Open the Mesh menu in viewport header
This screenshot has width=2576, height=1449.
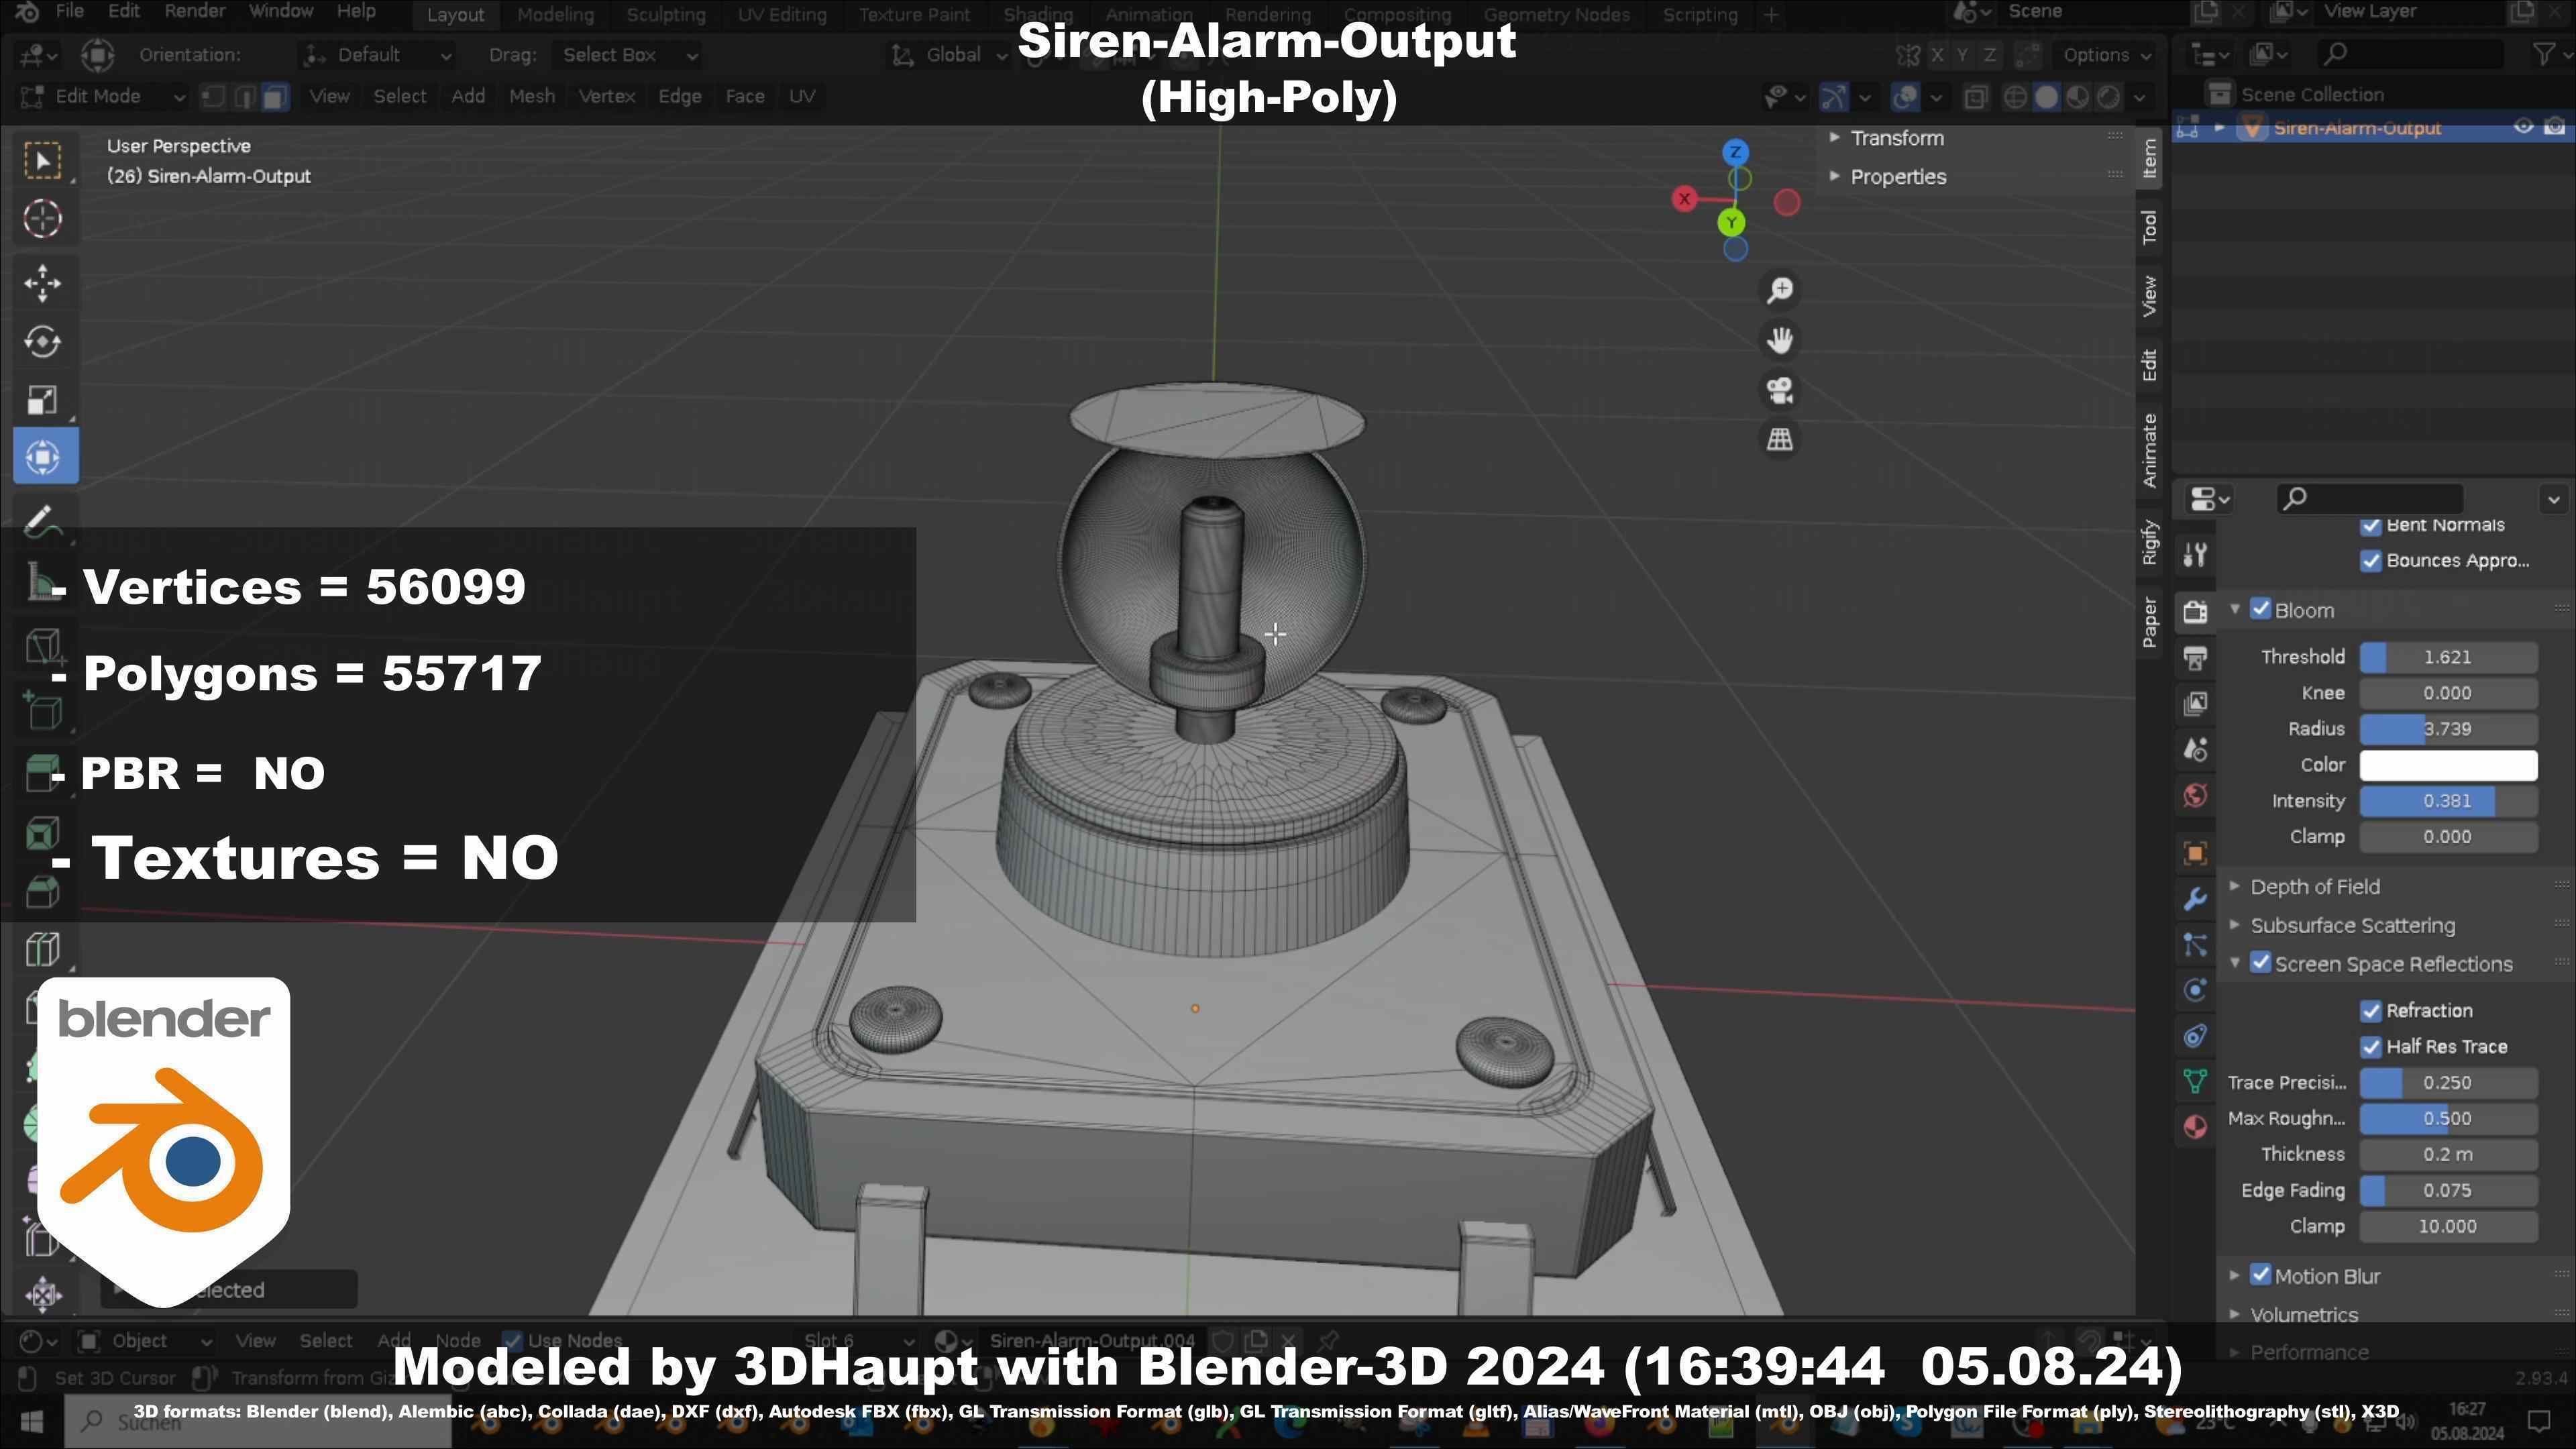[532, 97]
